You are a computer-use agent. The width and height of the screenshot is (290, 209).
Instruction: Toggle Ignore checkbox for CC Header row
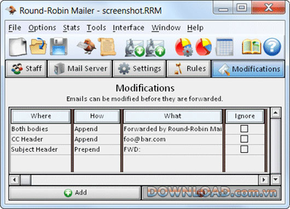[x=244, y=139]
